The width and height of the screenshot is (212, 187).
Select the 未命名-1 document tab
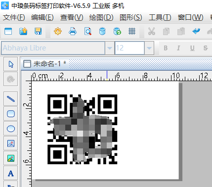click(x=45, y=64)
